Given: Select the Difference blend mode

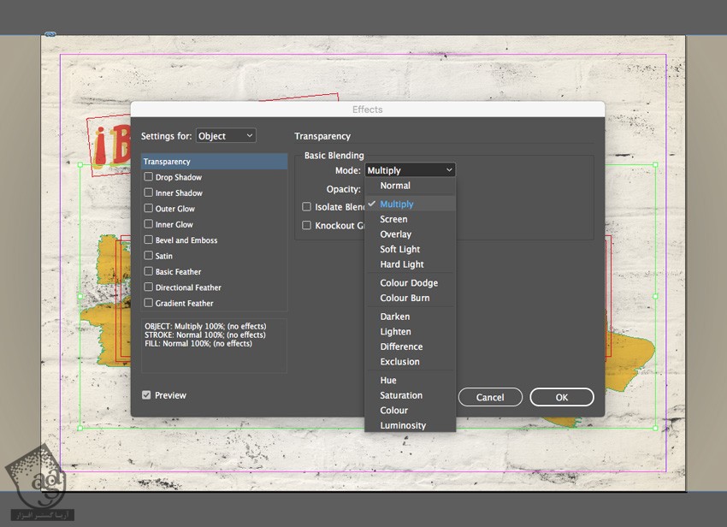Looking at the screenshot, I should [x=401, y=346].
